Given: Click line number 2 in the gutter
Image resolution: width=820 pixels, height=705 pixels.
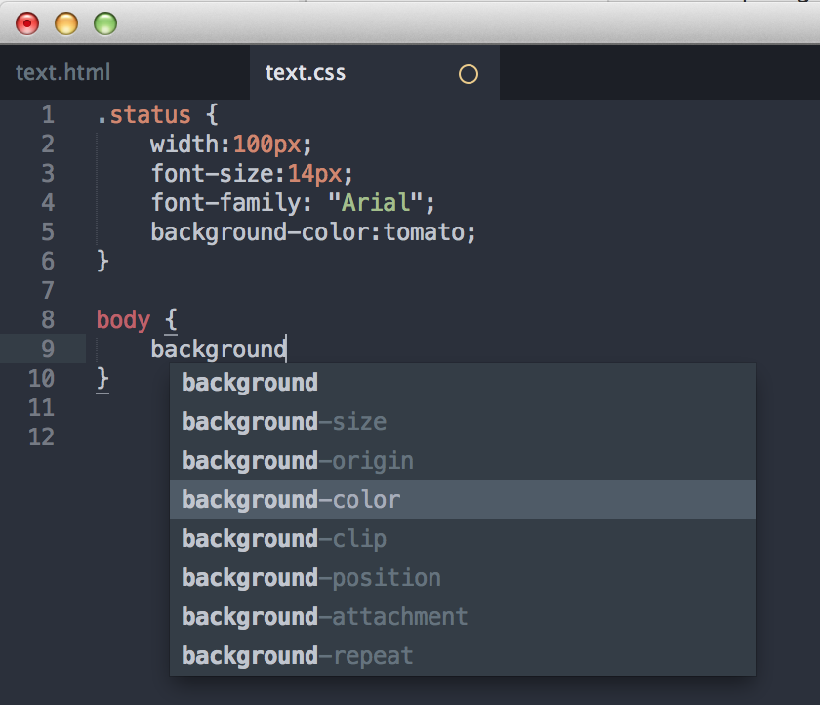Looking at the screenshot, I should coord(48,145).
